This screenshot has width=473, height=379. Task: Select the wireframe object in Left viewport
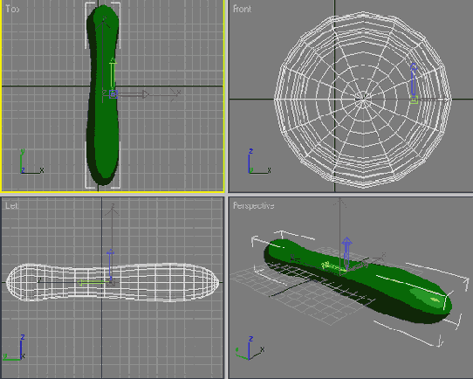tap(113, 282)
